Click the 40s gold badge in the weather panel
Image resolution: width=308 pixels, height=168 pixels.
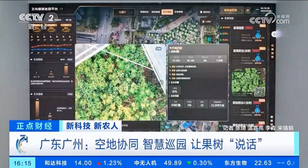51,27
